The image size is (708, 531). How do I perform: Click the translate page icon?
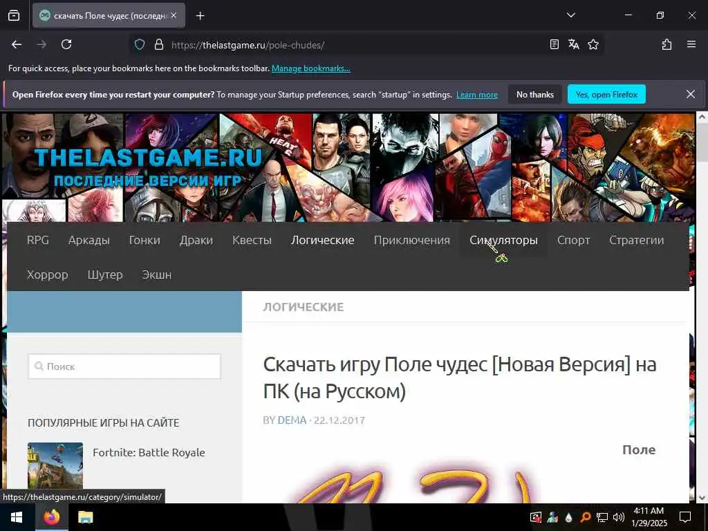pyautogui.click(x=573, y=44)
